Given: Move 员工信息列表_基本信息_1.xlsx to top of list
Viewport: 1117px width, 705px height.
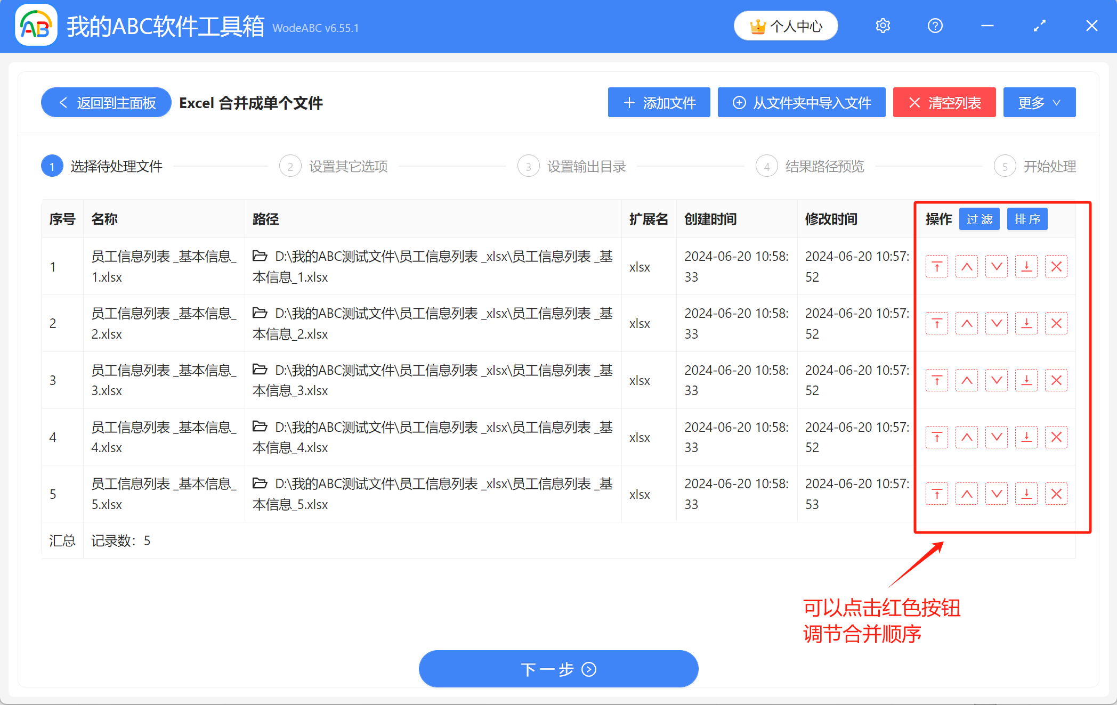Looking at the screenshot, I should [x=937, y=266].
